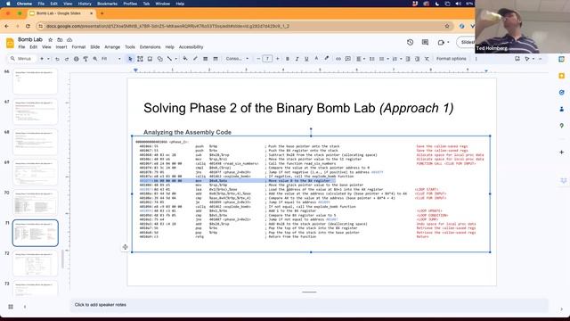570x321 pixels.
Task: Open the comments panel icon
Action: pos(425,42)
